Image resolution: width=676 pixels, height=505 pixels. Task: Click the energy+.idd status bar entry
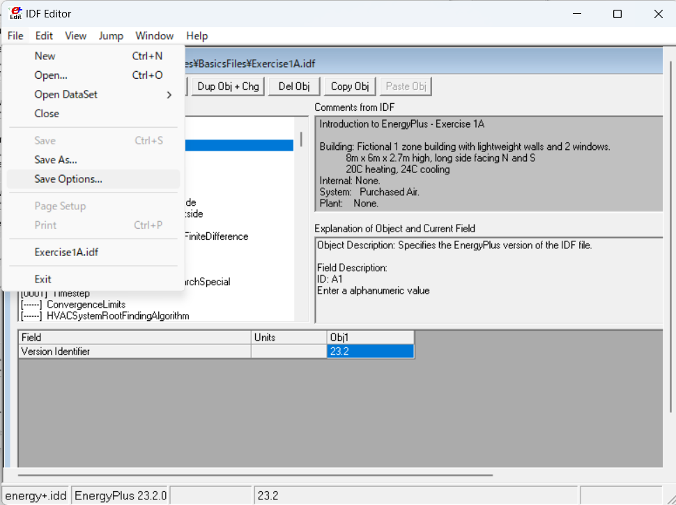click(36, 495)
